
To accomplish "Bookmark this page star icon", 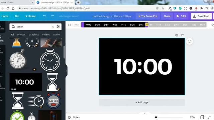I will pos(163,8).
